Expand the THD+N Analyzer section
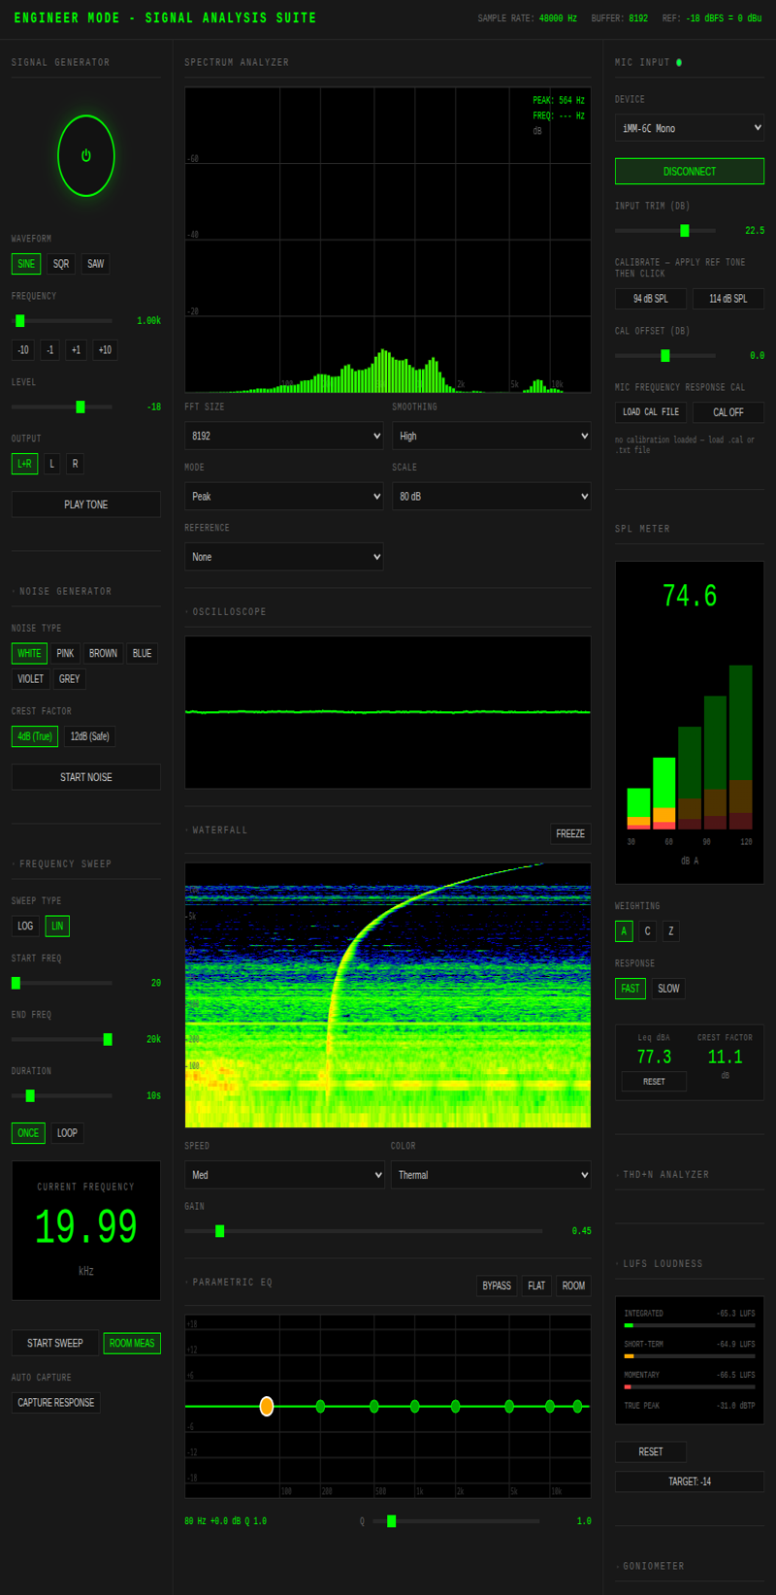The width and height of the screenshot is (776, 1595). (x=664, y=1175)
